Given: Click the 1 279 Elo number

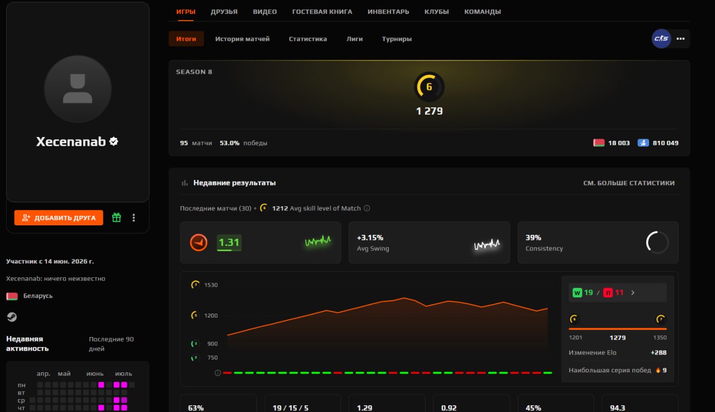Looking at the screenshot, I should coord(430,111).
